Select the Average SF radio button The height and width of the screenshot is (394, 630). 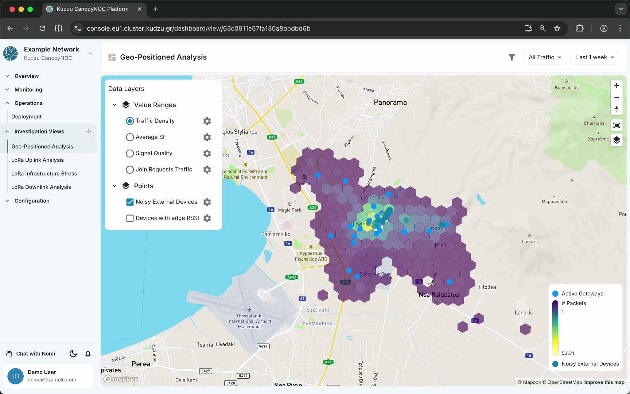[130, 137]
